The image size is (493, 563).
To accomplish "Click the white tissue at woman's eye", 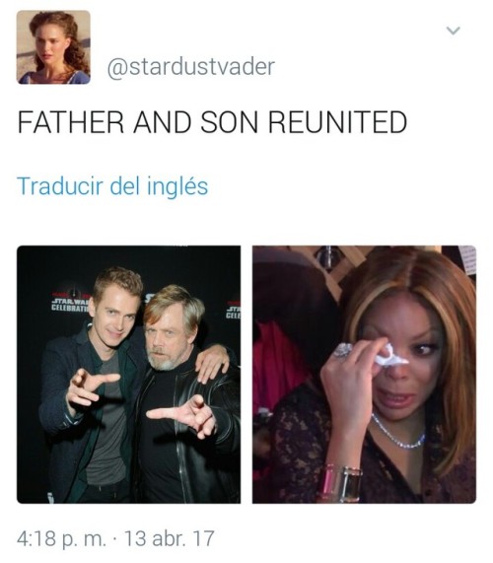I will coord(389,357).
